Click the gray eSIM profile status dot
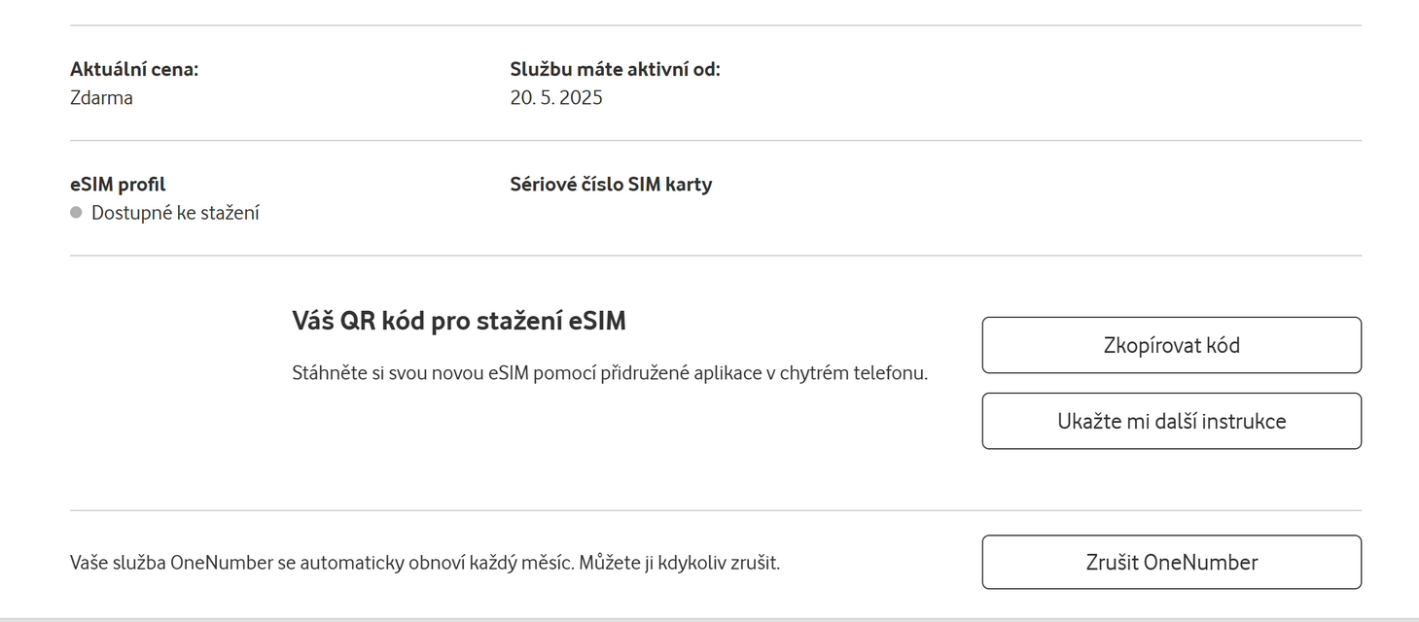Viewport: 1419px width, 622px height. [76, 213]
